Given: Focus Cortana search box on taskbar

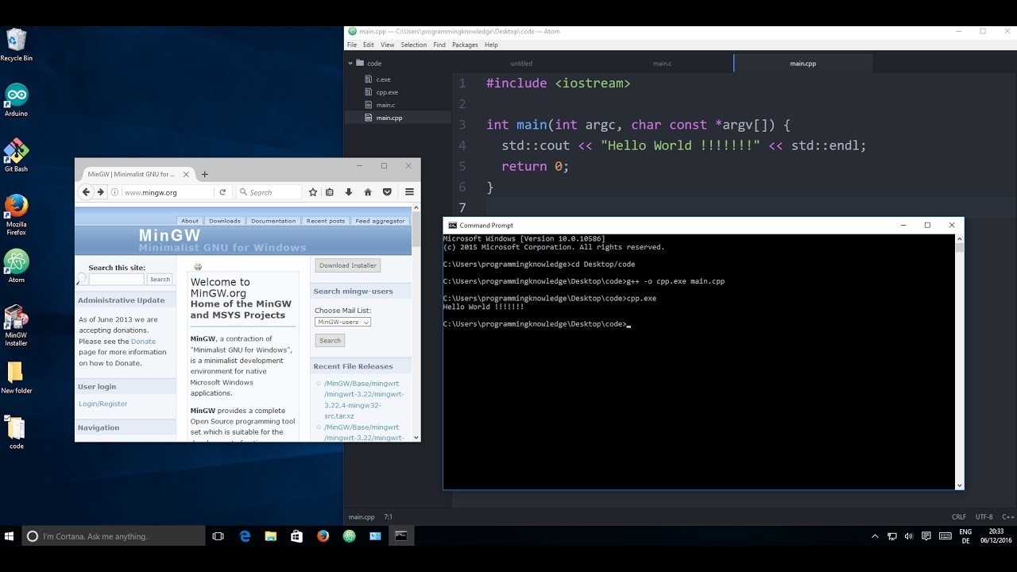Looking at the screenshot, I should (113, 536).
